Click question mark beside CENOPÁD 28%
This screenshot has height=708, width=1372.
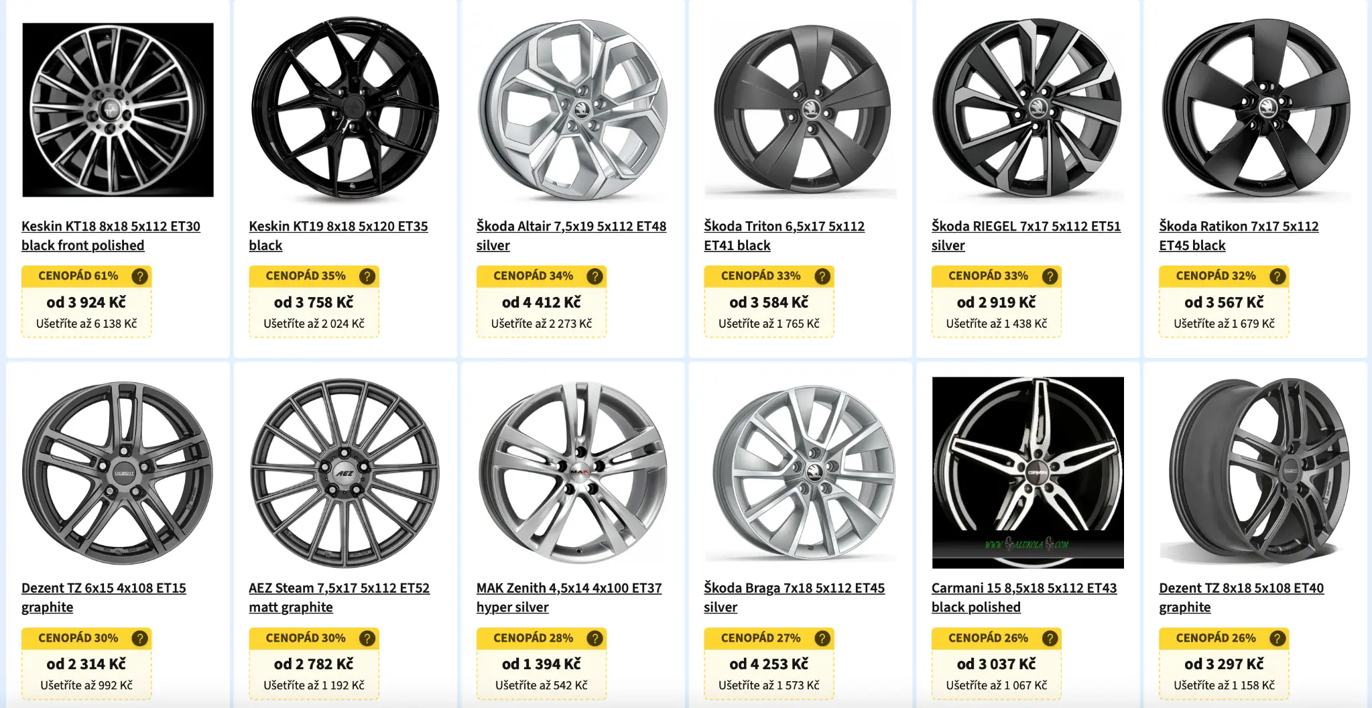pos(595,638)
